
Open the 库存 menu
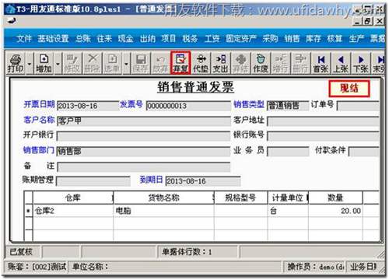coord(313,39)
